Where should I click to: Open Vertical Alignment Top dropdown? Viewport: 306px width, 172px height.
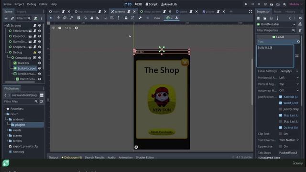pyautogui.click(x=289, y=84)
